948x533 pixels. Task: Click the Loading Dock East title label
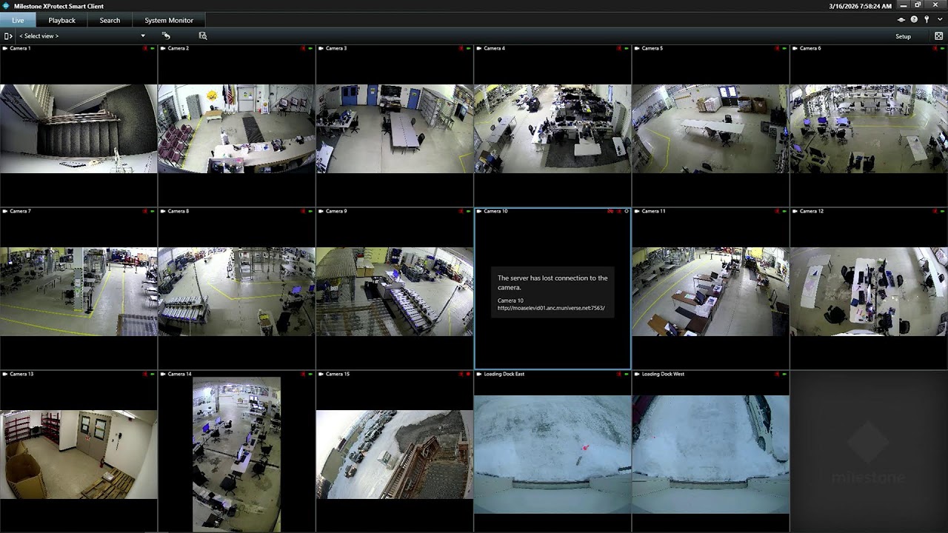[504, 374]
